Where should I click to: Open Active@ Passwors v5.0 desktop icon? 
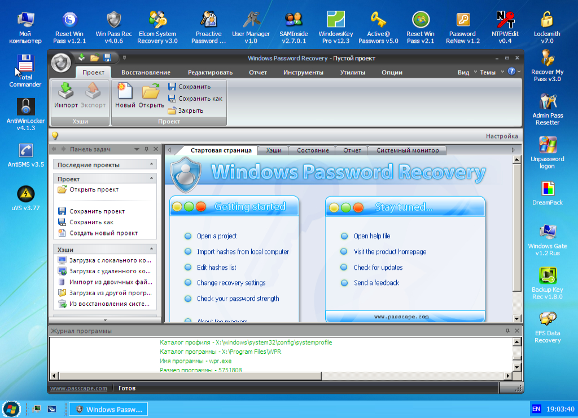pos(378,28)
